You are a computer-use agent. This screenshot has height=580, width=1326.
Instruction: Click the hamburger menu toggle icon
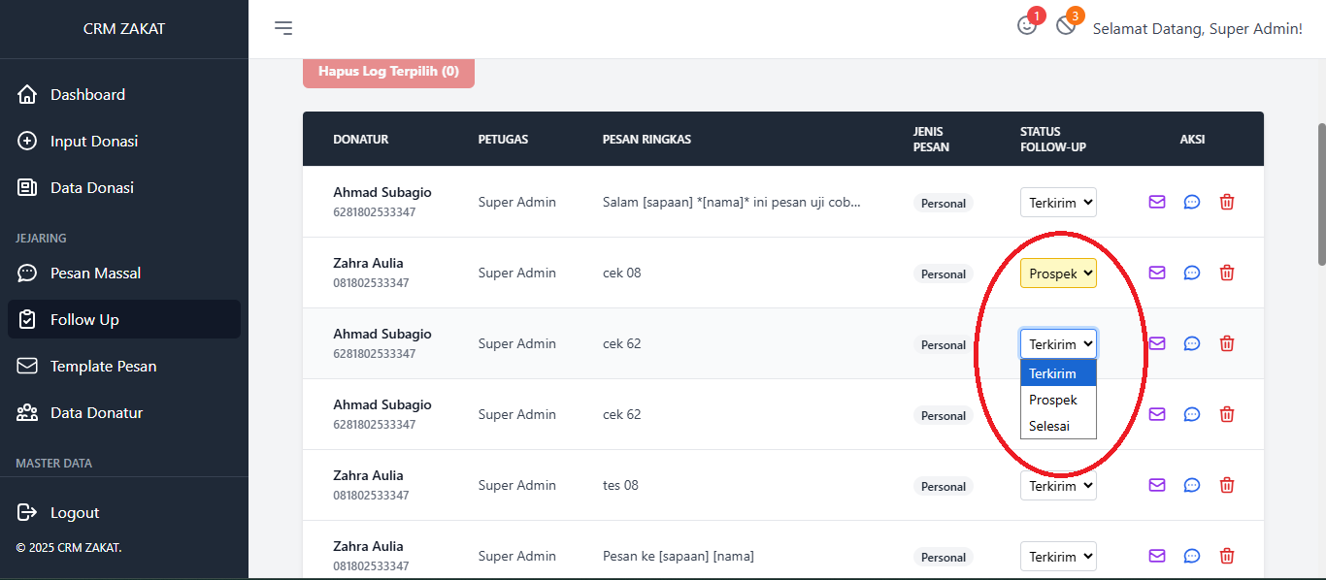[x=283, y=28]
